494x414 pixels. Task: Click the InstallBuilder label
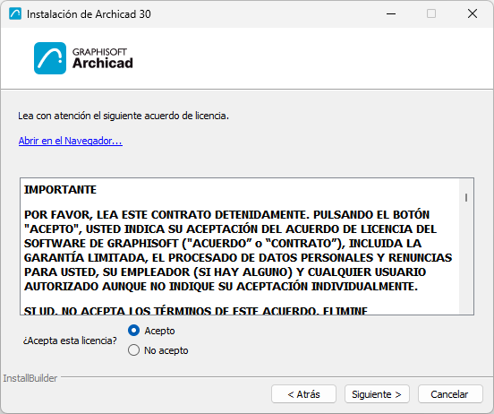(x=30, y=378)
